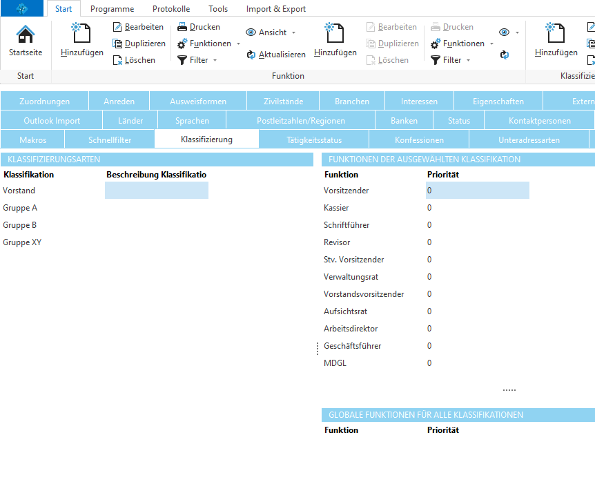Open the Filter dropdown left of Aktualisieren
This screenshot has width=595, height=482.
197,60
